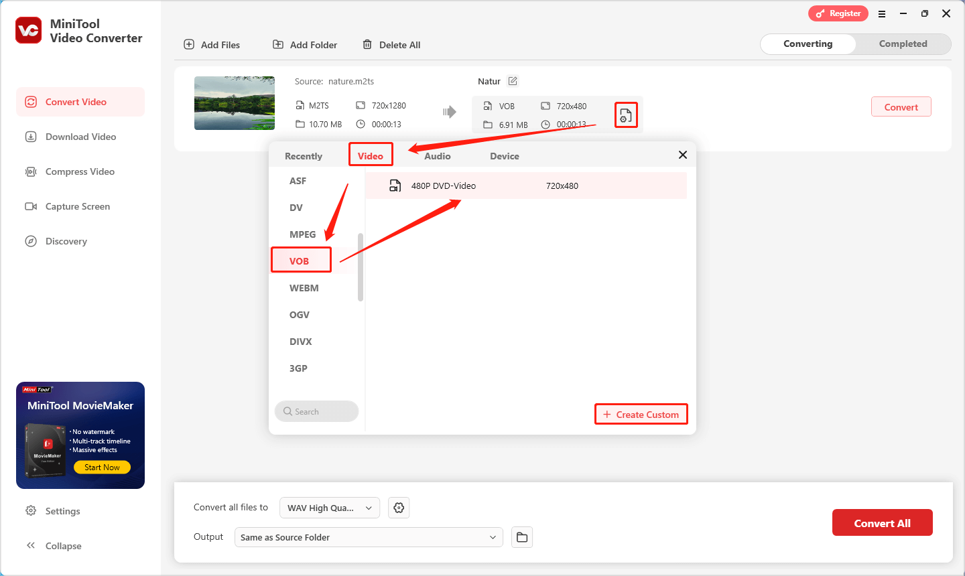Open the Convert Video section
The width and height of the screenshot is (965, 576).
[x=80, y=102]
